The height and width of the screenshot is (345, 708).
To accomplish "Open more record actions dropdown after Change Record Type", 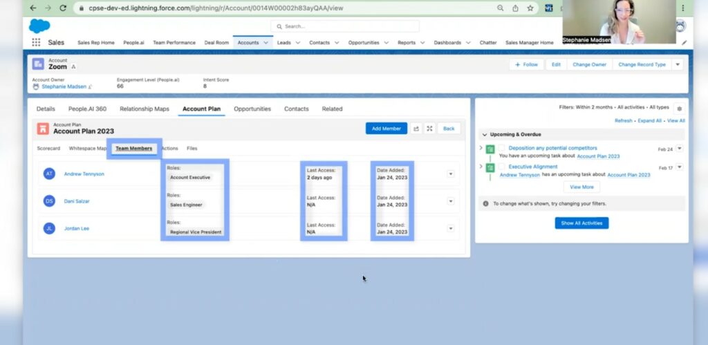I will click(x=678, y=64).
